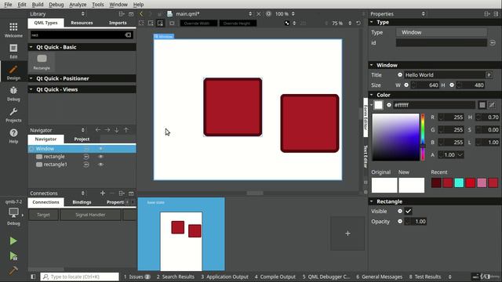Close the main.qml document
Viewport: 502px width, 282px height.
259,14
